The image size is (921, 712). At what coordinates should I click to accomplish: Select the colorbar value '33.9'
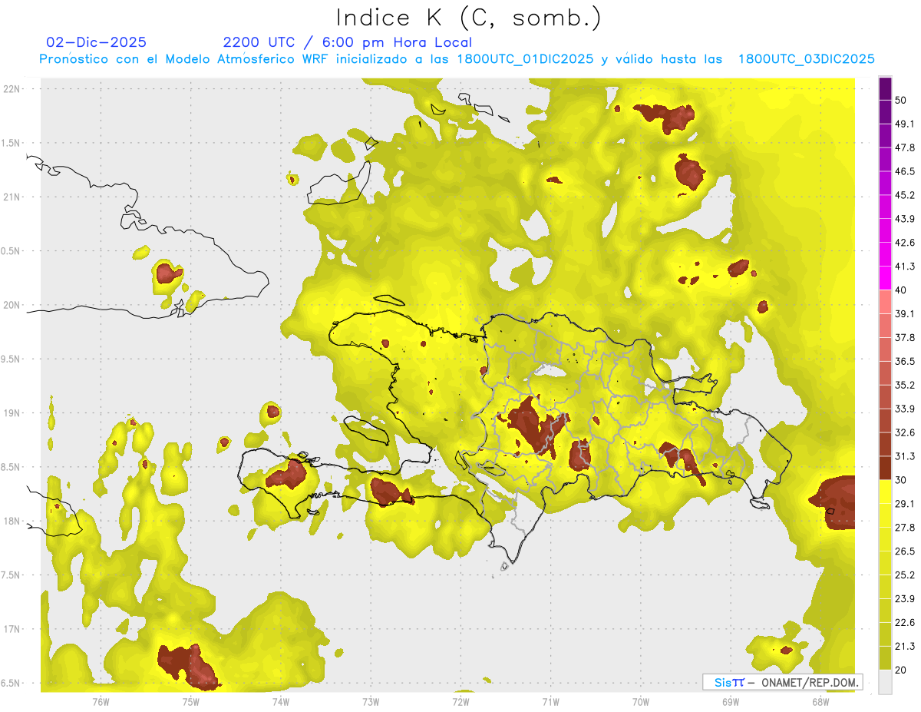coord(905,409)
